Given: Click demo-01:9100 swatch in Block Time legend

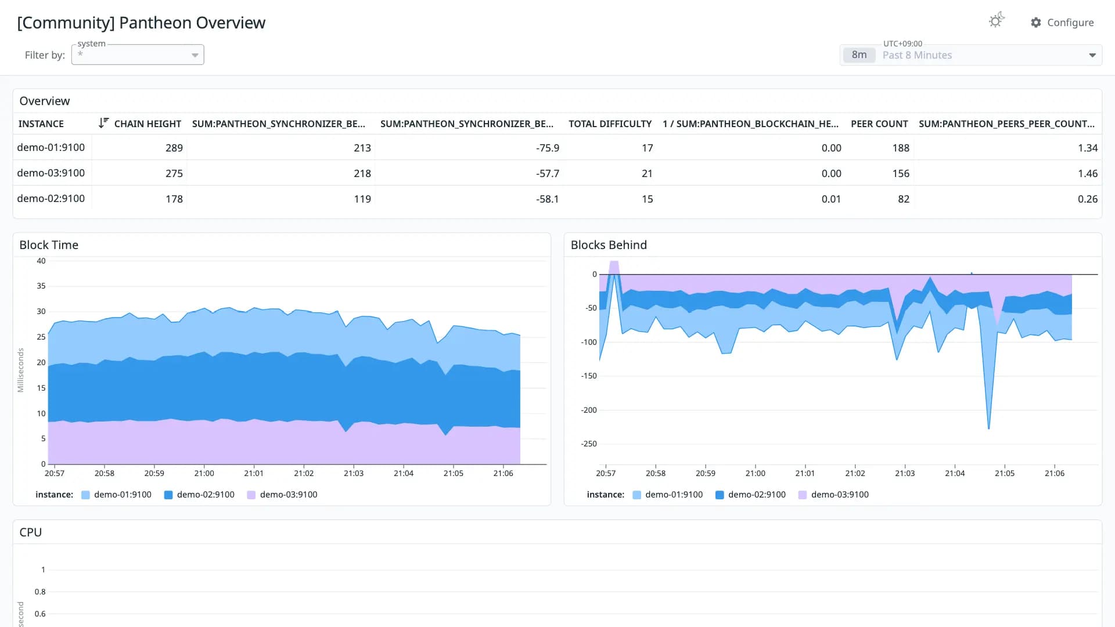Looking at the screenshot, I should click(x=85, y=495).
